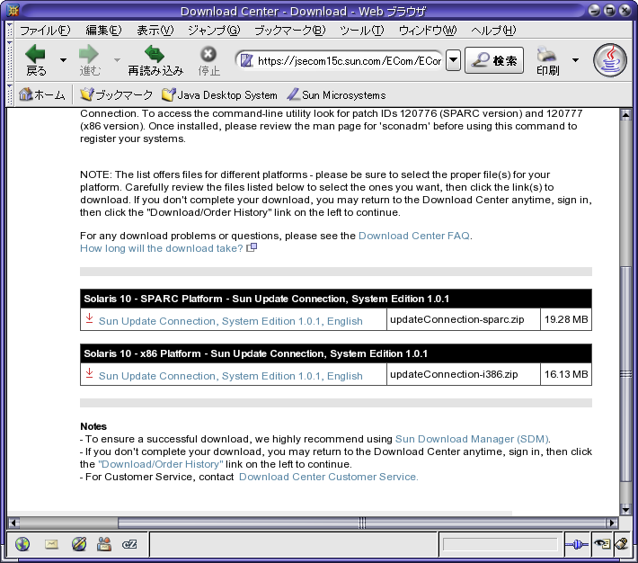Click the Forward arrow icon
Screen dimensions: 638x563
coord(89,54)
